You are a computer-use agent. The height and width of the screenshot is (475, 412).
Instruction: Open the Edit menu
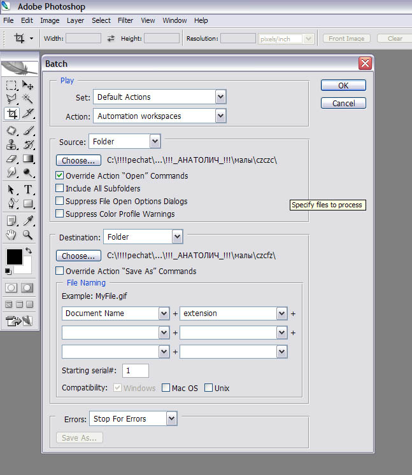27,20
